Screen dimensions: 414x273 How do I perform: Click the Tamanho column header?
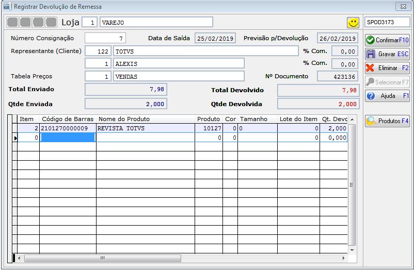[258, 119]
